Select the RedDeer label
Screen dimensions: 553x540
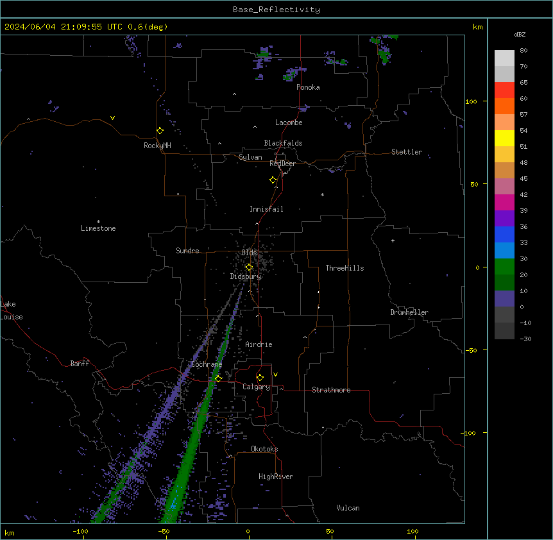point(282,164)
